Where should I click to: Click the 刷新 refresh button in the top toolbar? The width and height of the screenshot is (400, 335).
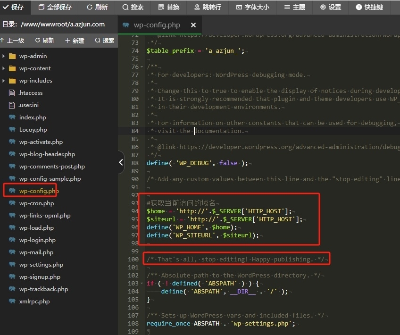tap(97, 7)
